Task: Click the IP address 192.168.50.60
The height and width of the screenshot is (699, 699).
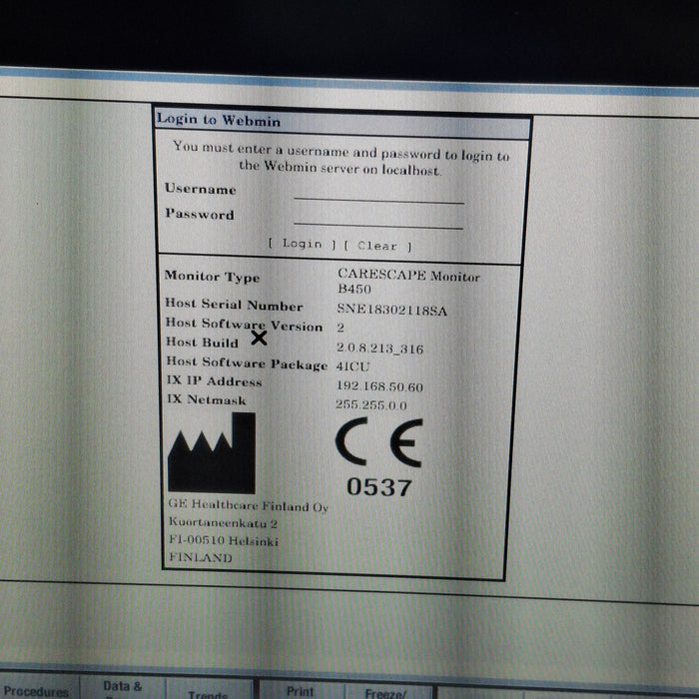Action: click(x=379, y=386)
